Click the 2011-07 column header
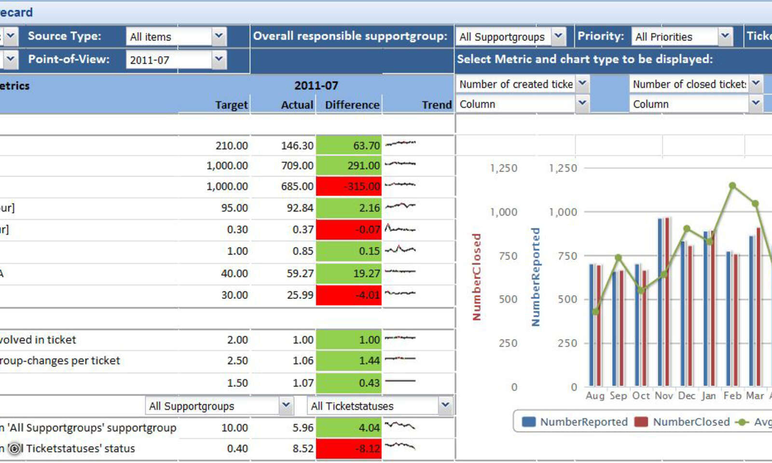 pos(317,85)
